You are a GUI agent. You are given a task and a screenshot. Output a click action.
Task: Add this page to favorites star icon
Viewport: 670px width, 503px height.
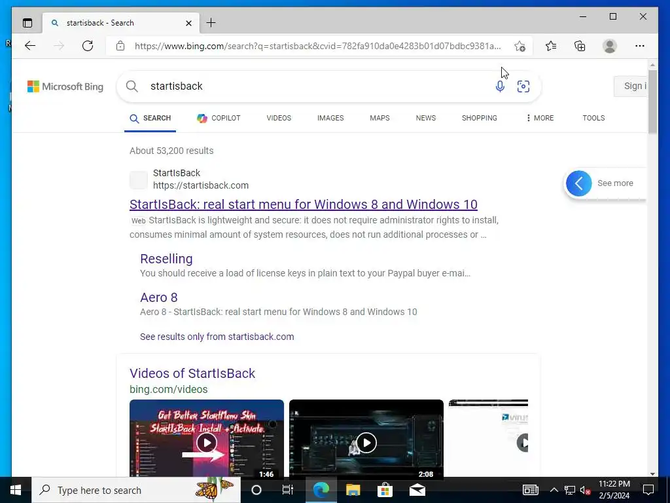pyautogui.click(x=520, y=47)
